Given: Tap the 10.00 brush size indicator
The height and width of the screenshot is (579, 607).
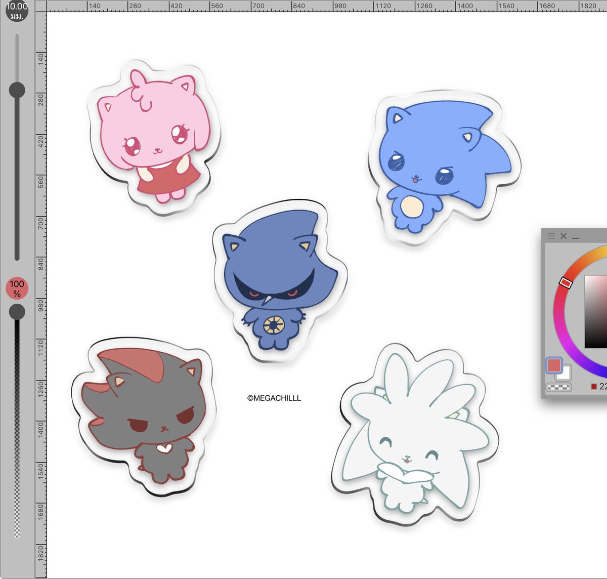Looking at the screenshot, I should (x=17, y=11).
